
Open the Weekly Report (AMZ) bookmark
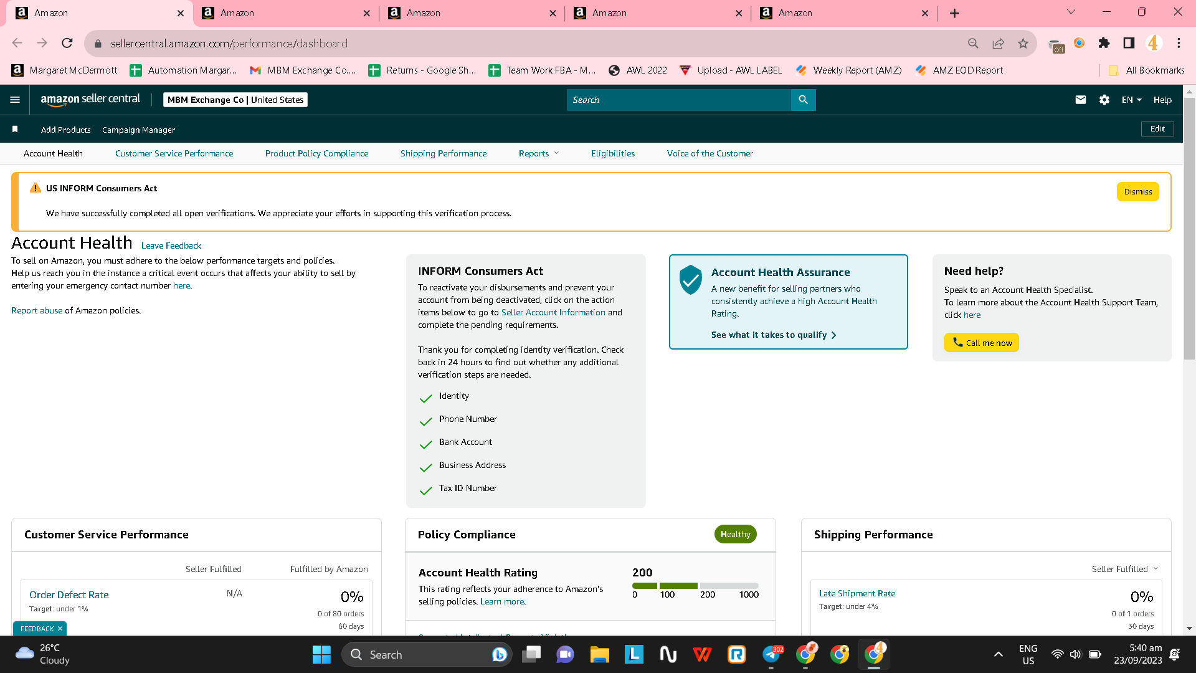(848, 70)
